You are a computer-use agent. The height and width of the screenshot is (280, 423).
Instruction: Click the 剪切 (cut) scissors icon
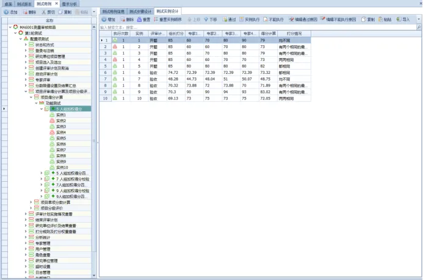(x=43, y=12)
